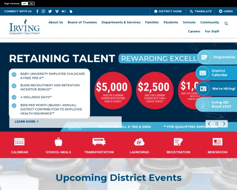Screen dimensions: 237x190
Task: Open the Instagram icon link
Action: pyautogui.click(x=43, y=11)
